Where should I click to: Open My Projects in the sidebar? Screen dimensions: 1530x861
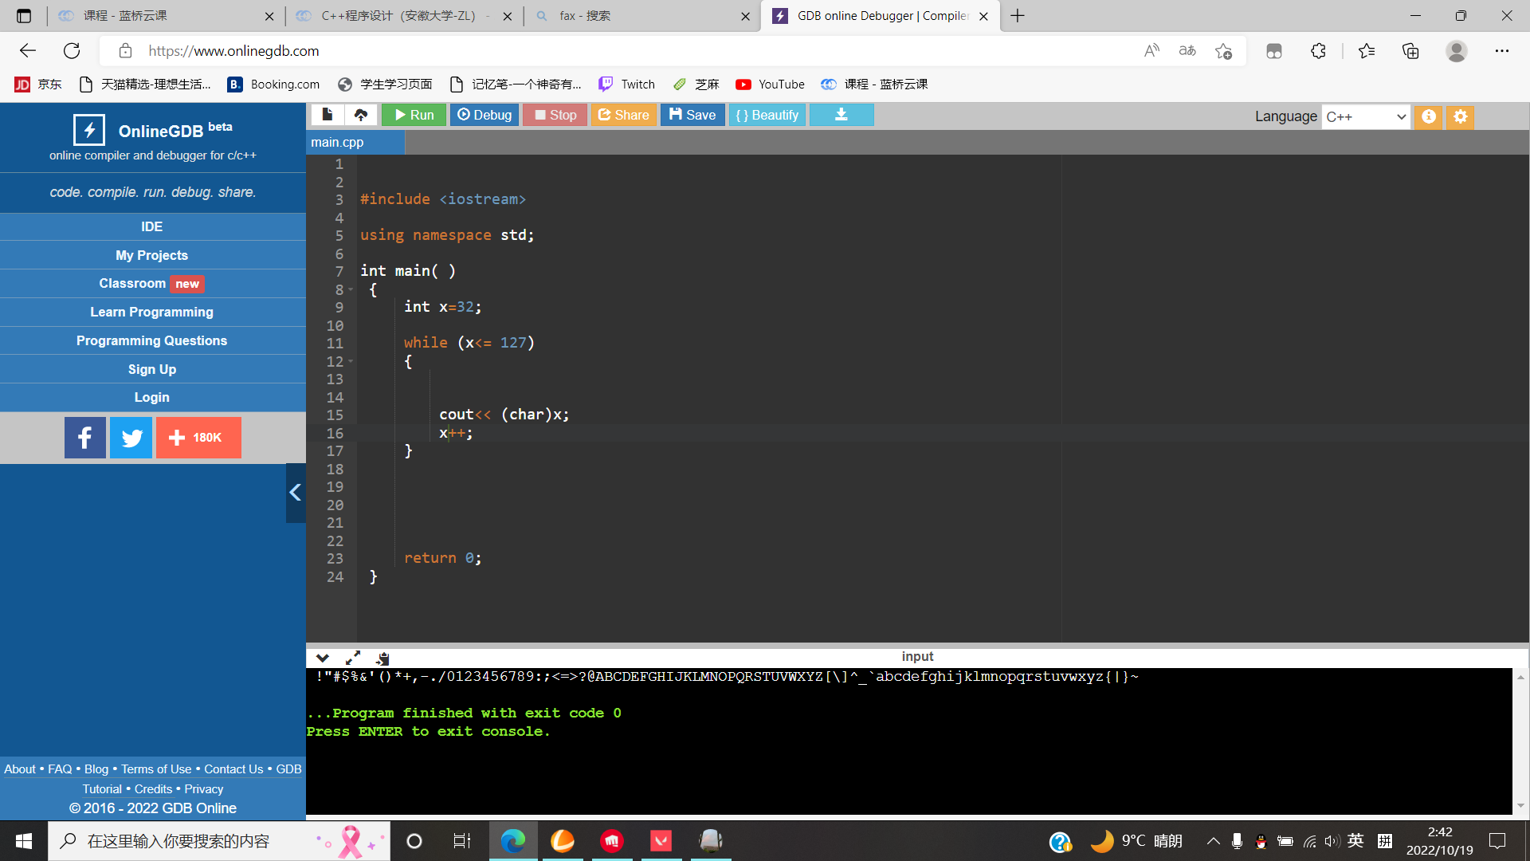[x=152, y=255]
